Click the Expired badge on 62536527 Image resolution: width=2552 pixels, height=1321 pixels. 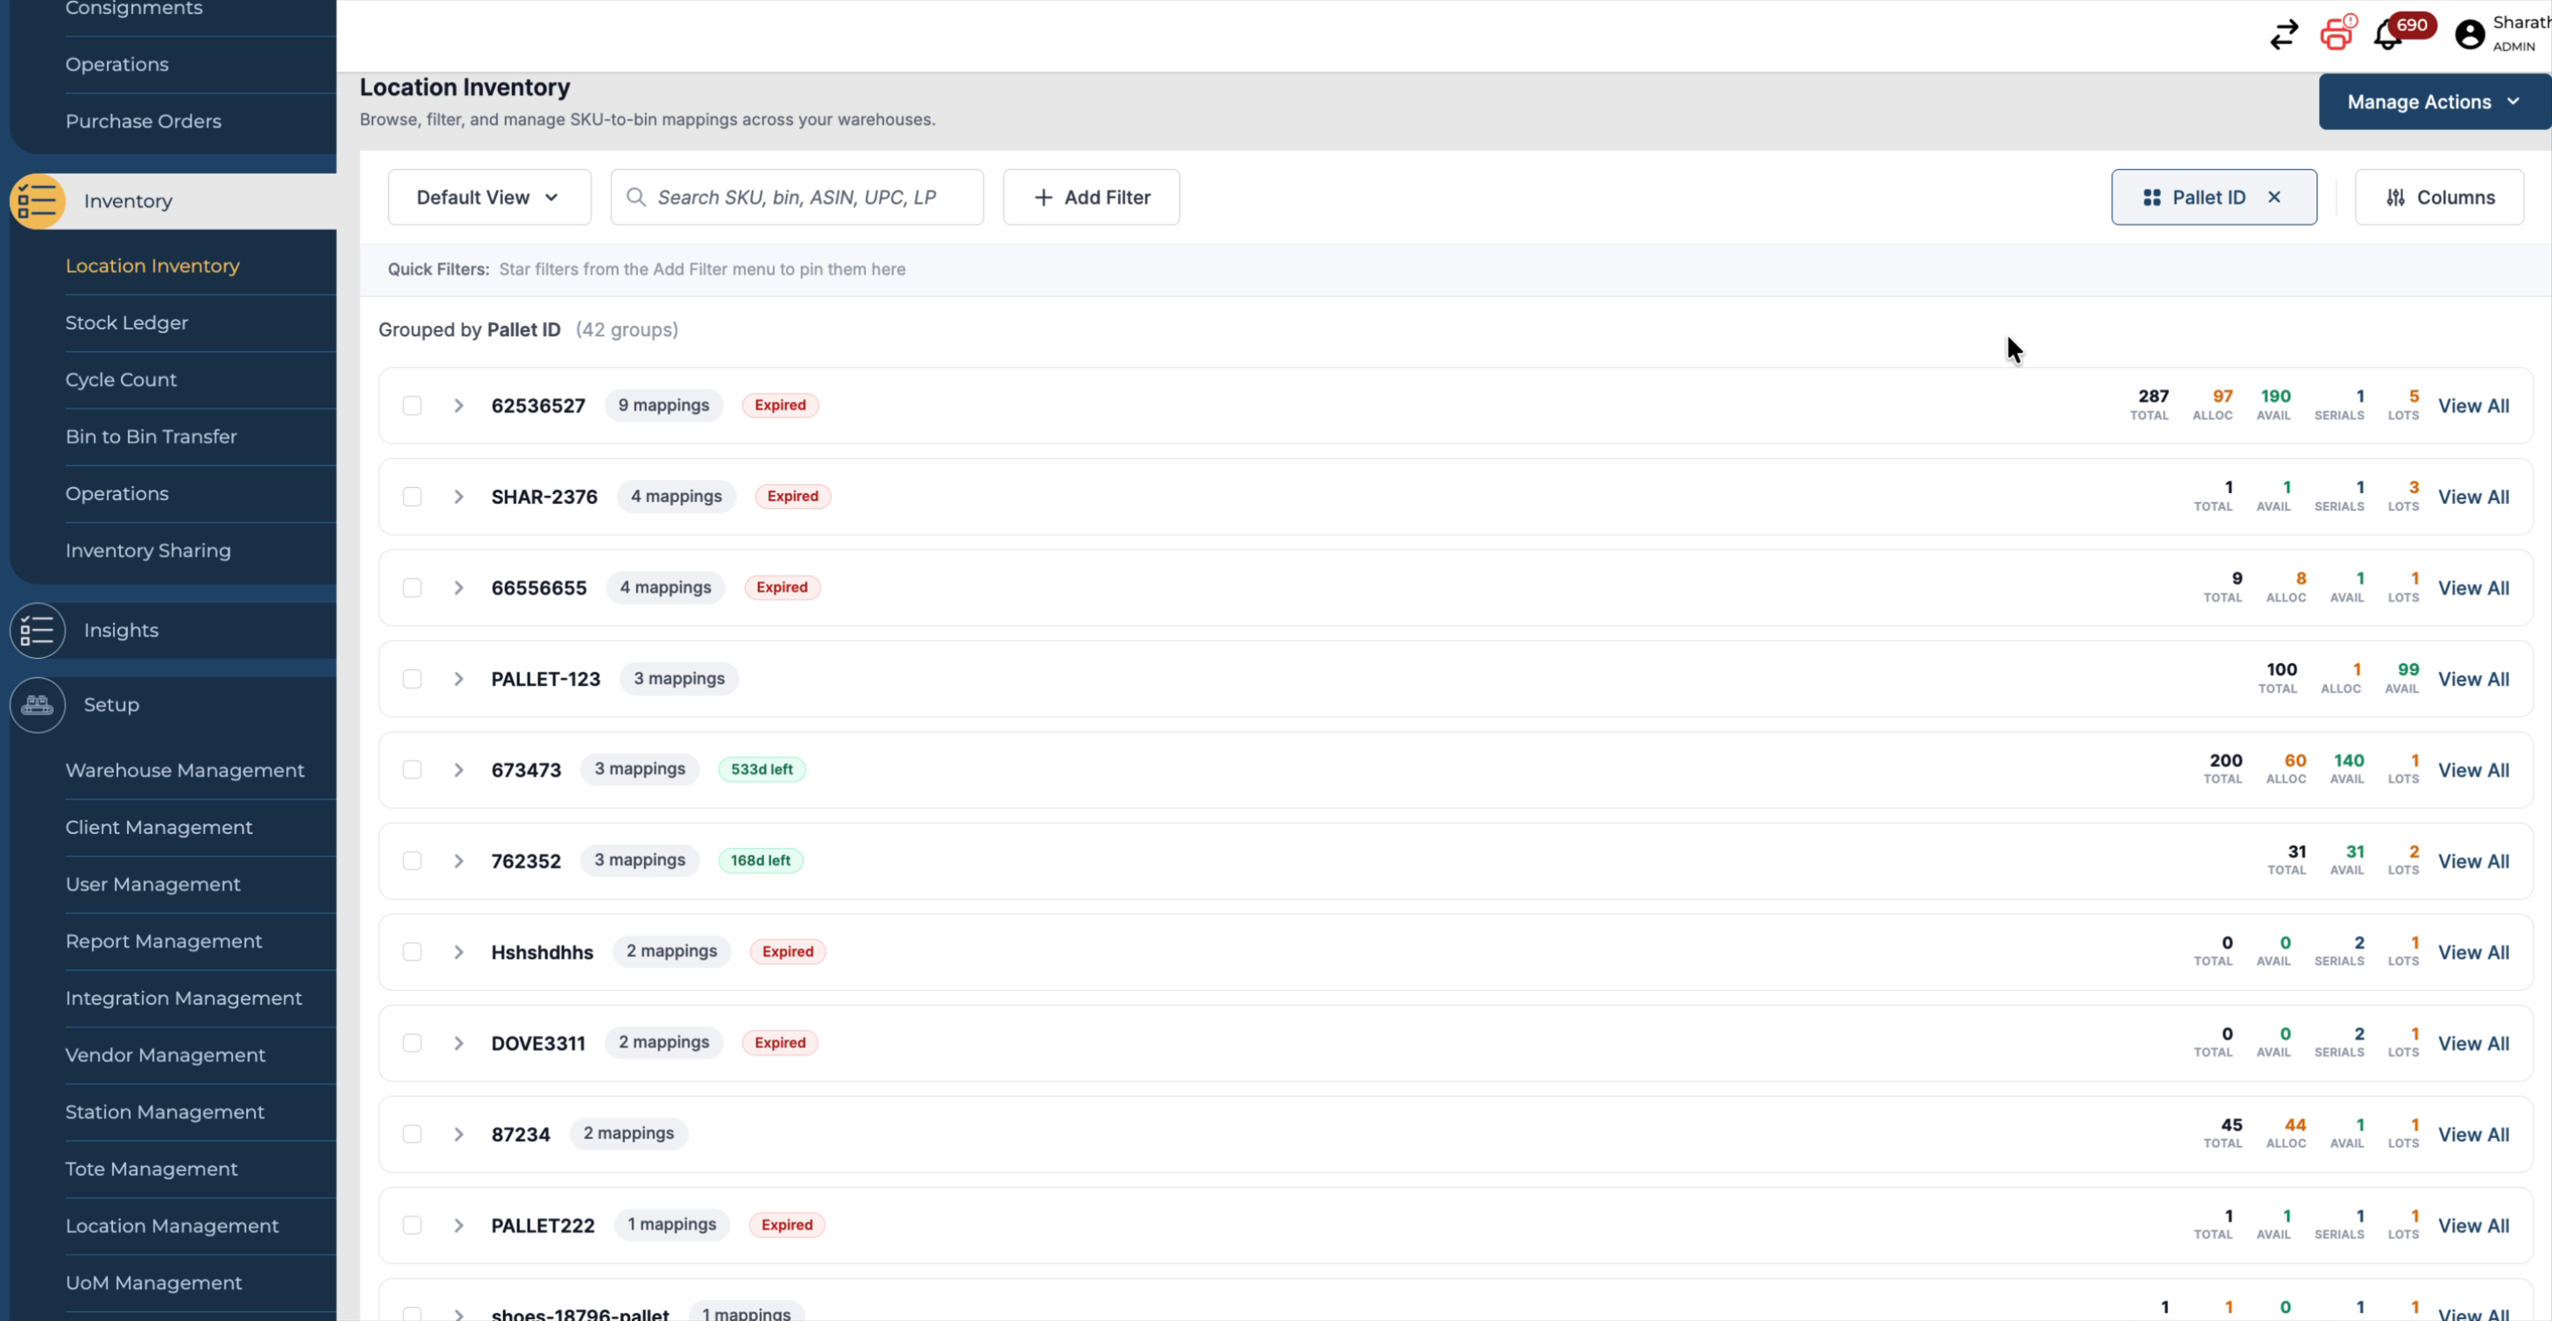click(781, 405)
